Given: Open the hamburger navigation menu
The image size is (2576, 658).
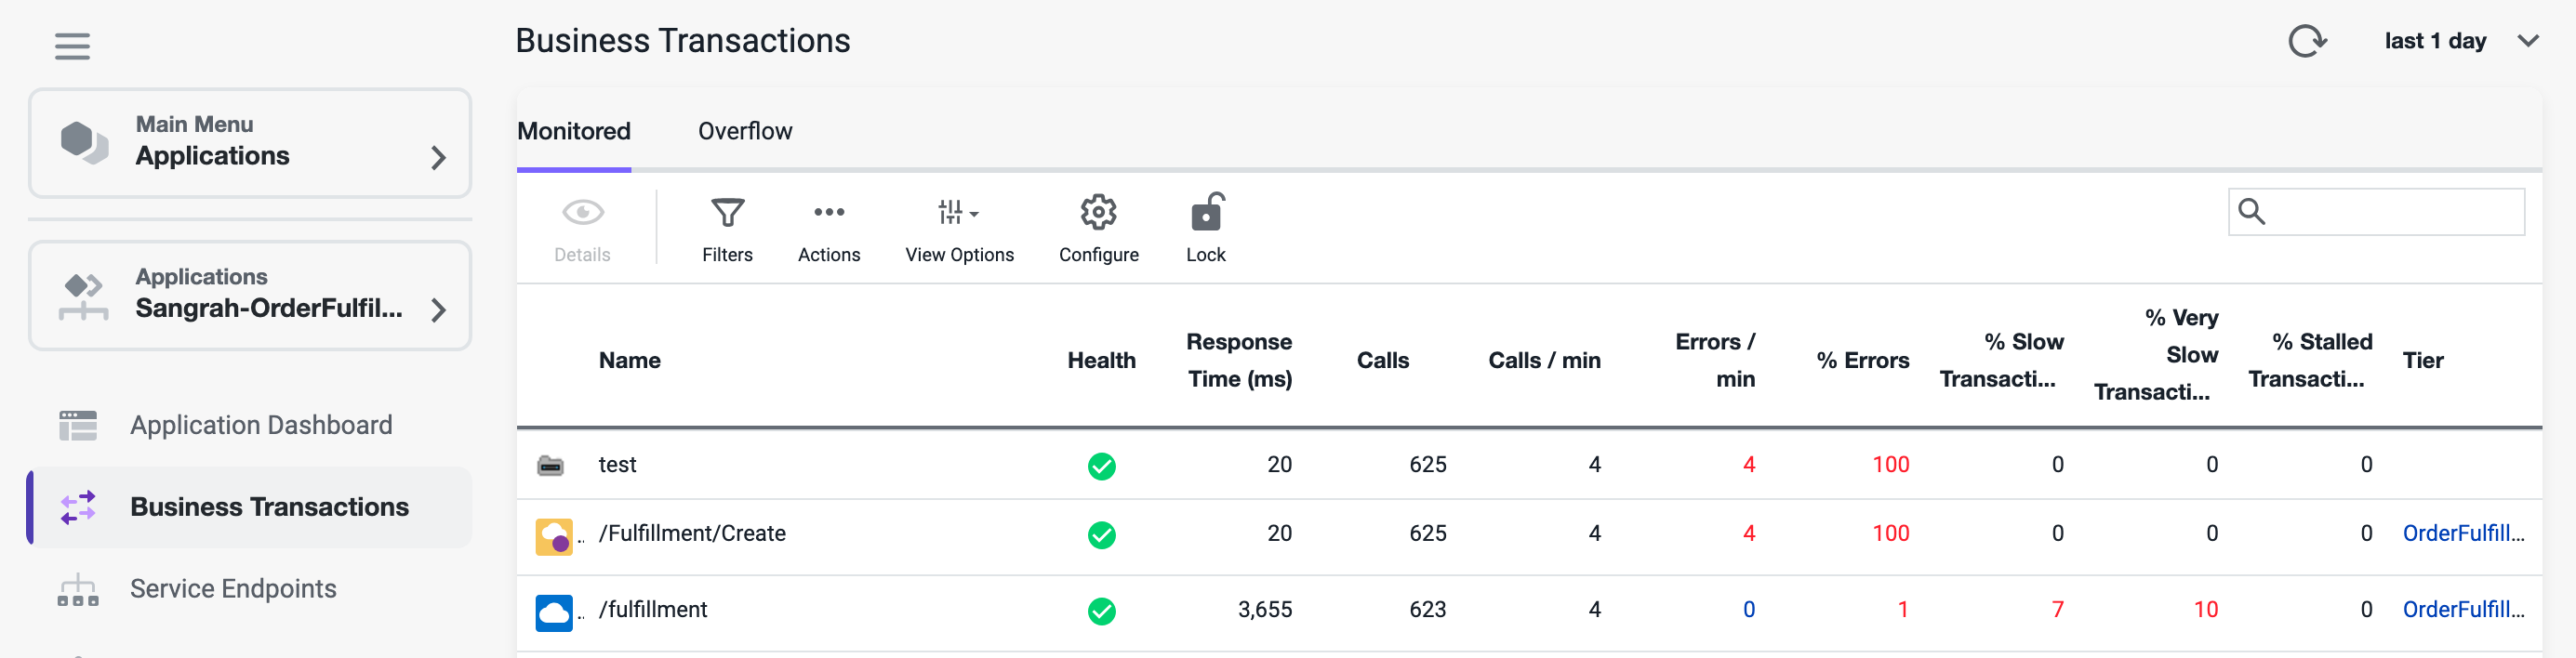Looking at the screenshot, I should 72,46.
